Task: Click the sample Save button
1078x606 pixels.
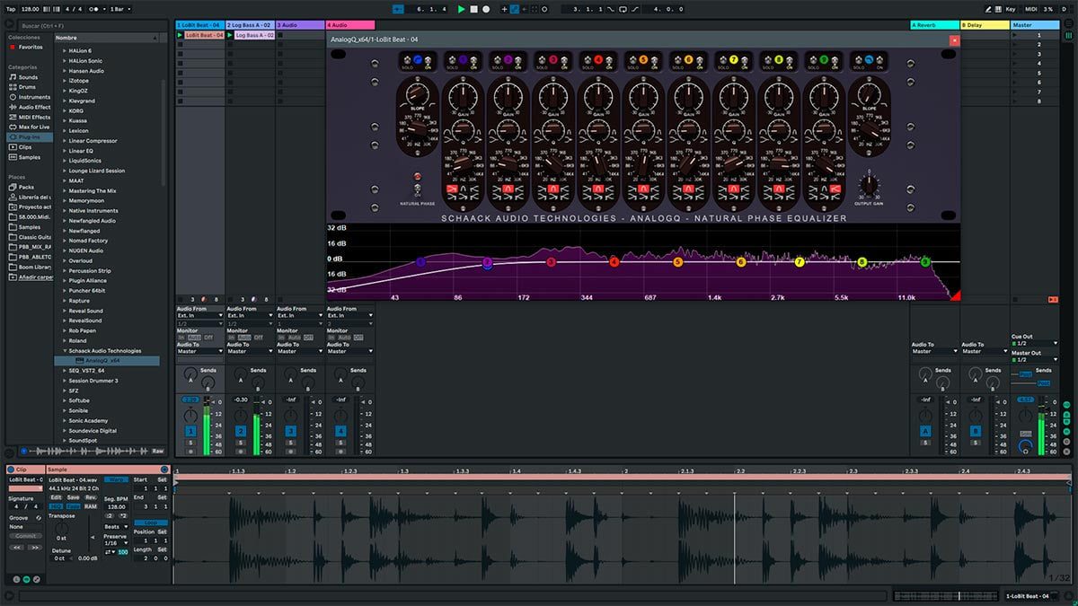Action: pyautogui.click(x=74, y=497)
